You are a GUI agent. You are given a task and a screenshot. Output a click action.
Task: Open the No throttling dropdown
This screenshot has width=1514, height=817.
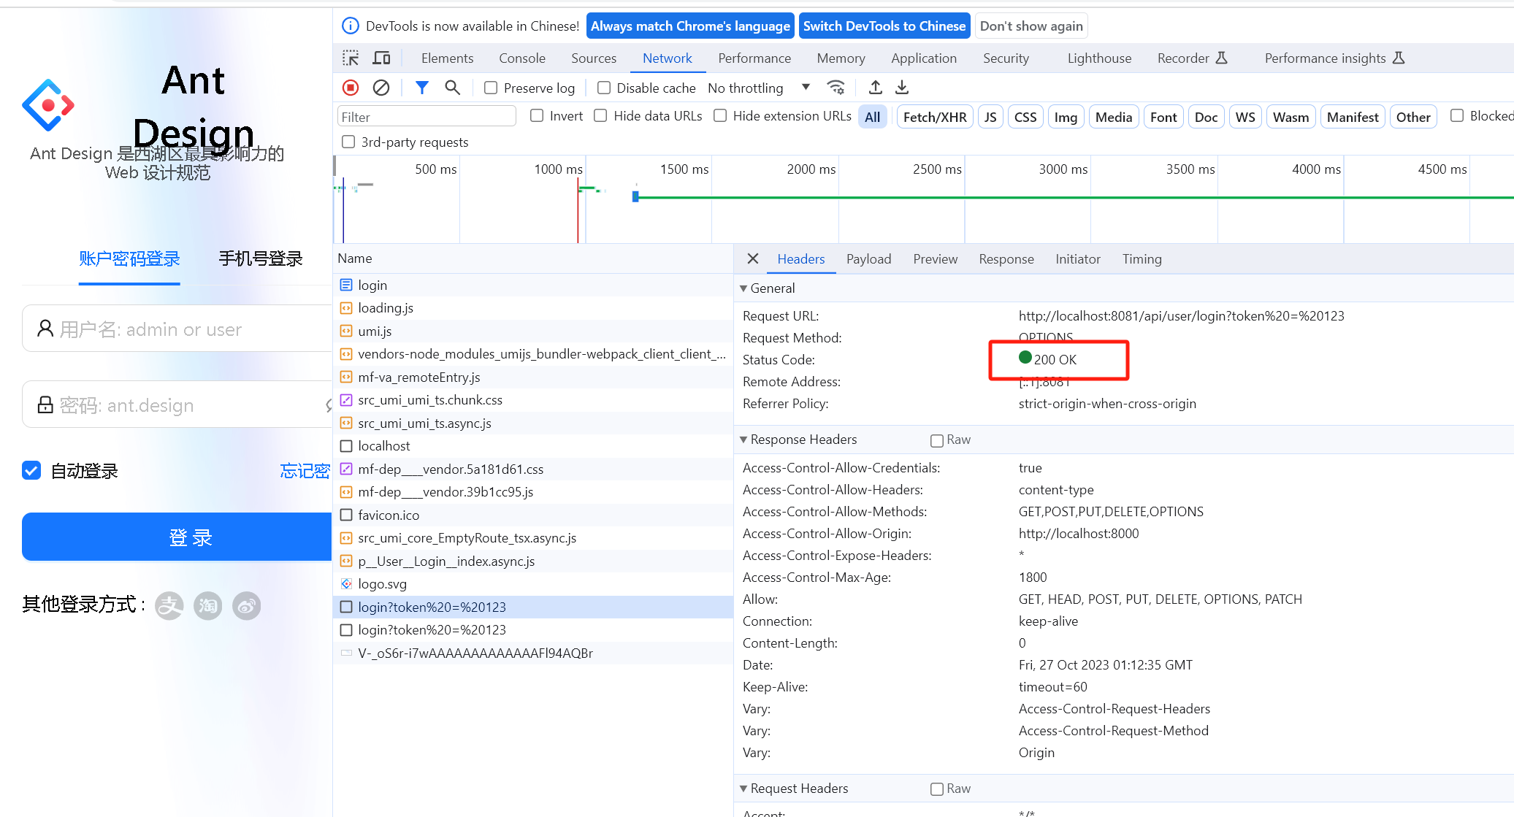[758, 88]
